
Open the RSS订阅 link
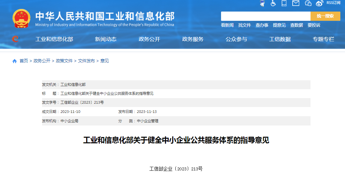(x=333, y=3)
